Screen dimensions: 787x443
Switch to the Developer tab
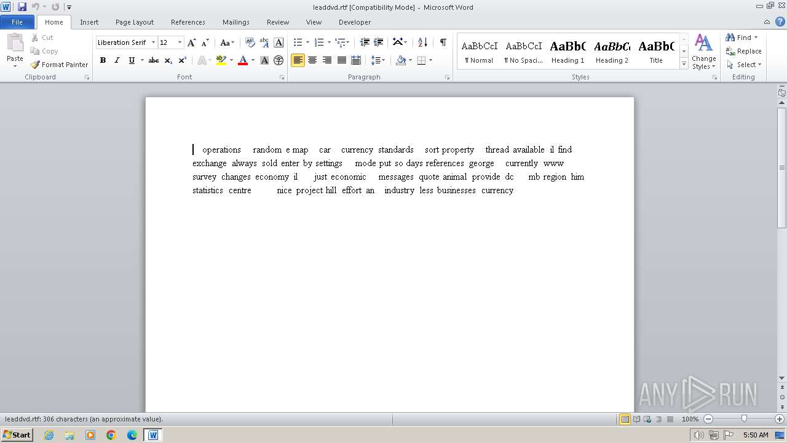coord(355,22)
